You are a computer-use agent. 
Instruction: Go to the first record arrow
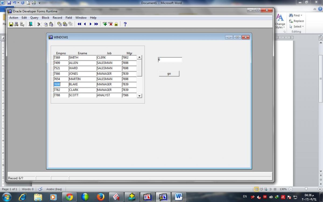coord(79,24)
